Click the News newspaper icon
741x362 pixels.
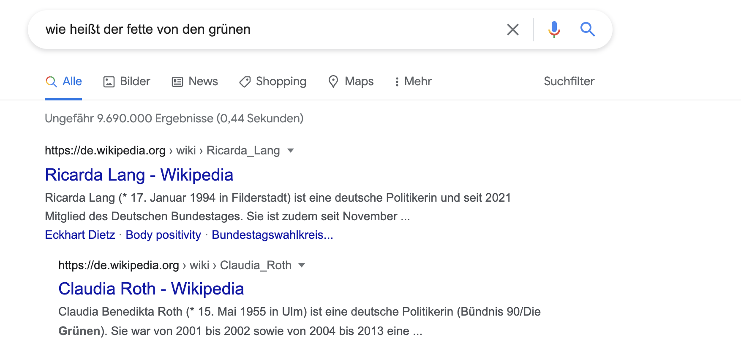point(177,81)
